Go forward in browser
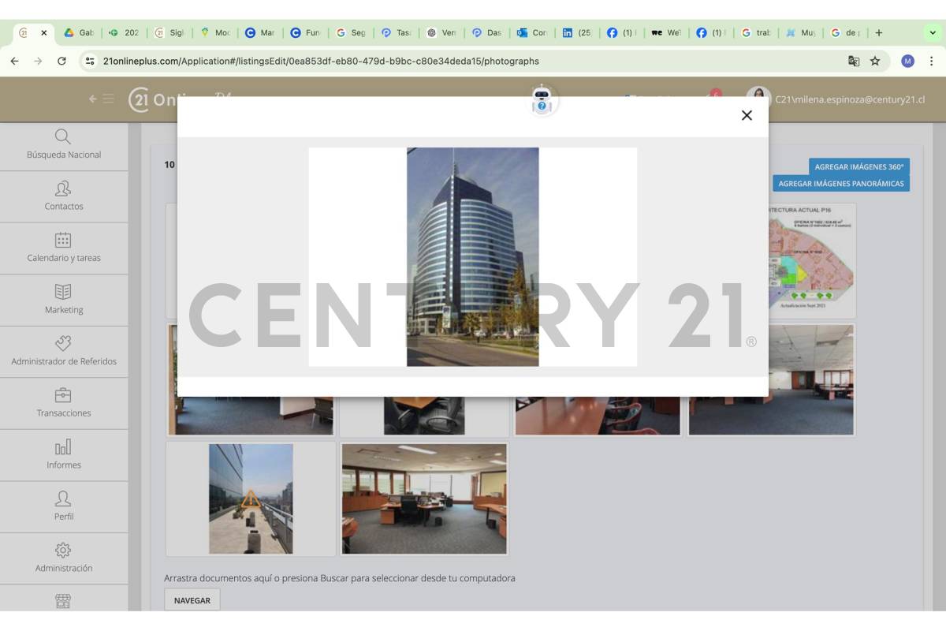Image resolution: width=946 pixels, height=631 pixels. click(38, 61)
